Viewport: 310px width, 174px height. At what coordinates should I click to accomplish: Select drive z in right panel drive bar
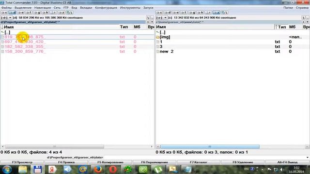coord(217,13)
